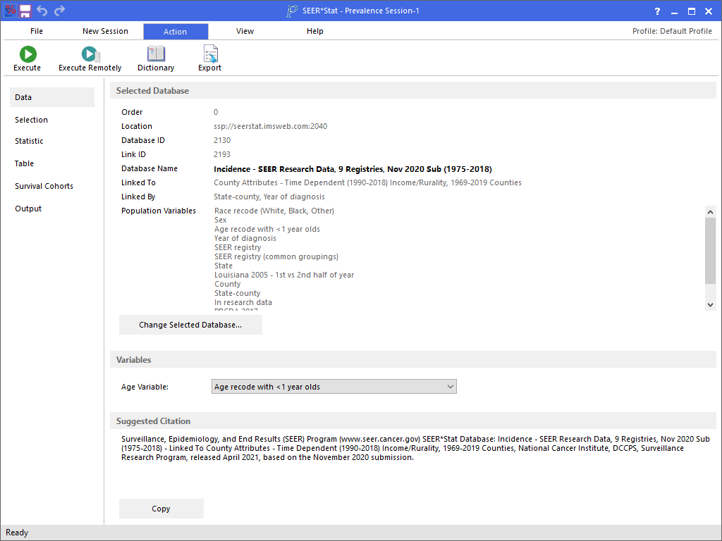The image size is (722, 541).
Task: Go to the Statistic tab
Action: [29, 141]
